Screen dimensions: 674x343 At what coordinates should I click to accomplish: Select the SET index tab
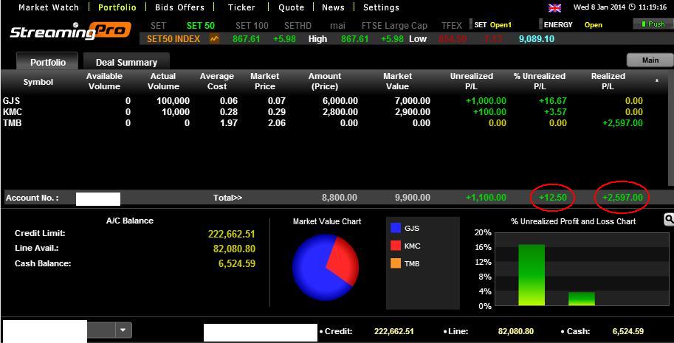tap(158, 25)
